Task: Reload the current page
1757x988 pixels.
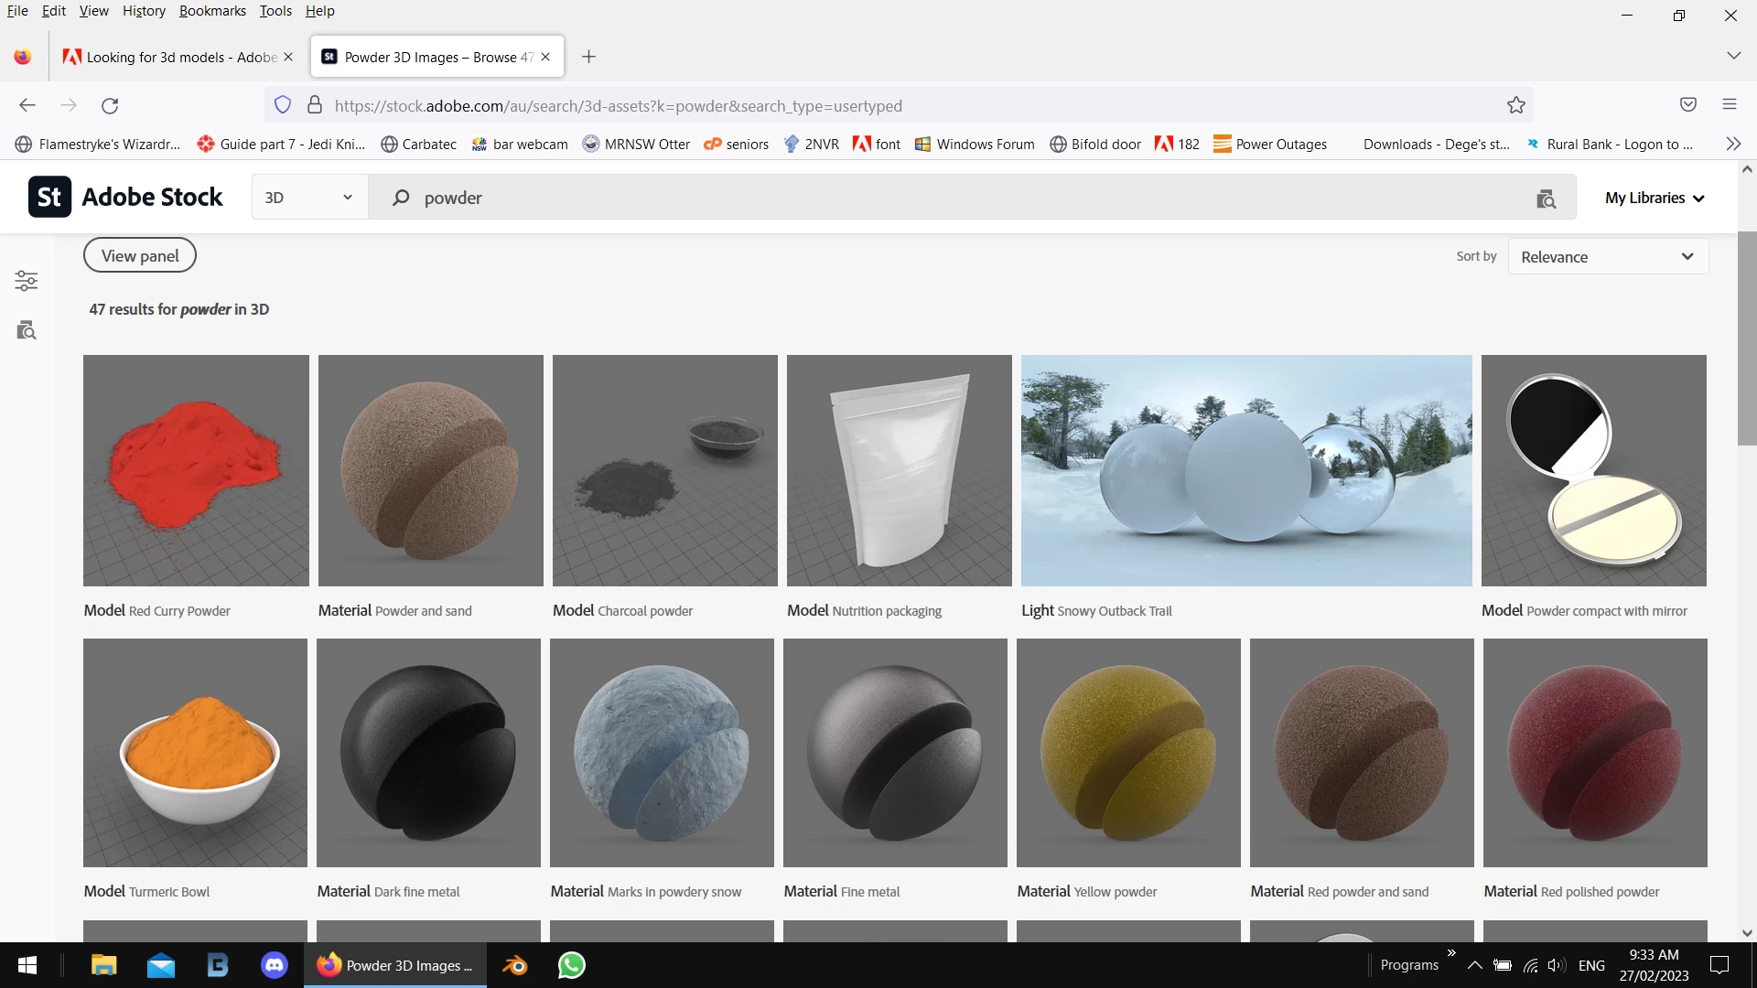Action: click(x=110, y=105)
